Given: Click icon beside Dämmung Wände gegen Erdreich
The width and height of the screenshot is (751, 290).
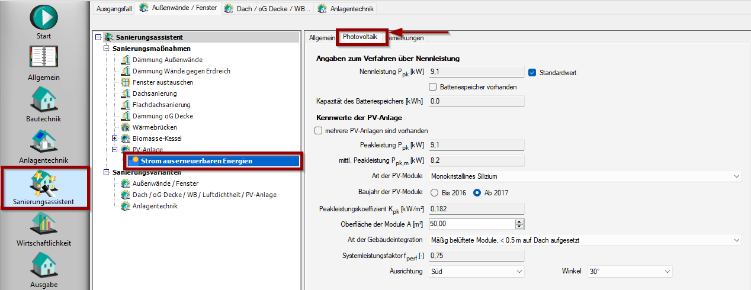Looking at the screenshot, I should [x=125, y=71].
